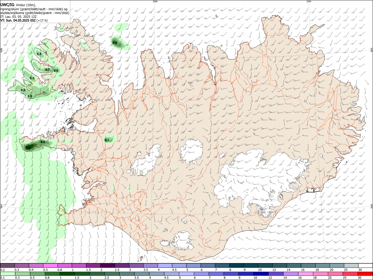Select the darkest purple 2 swatch, upper scale
This screenshot has height=280, width=373.
tap(107, 265)
